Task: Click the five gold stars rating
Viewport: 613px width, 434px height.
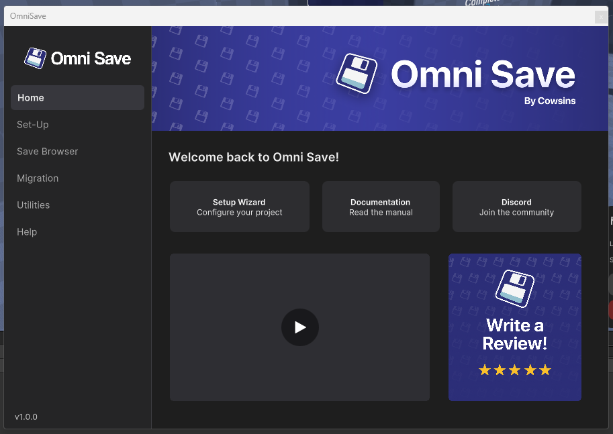Action: pos(514,370)
